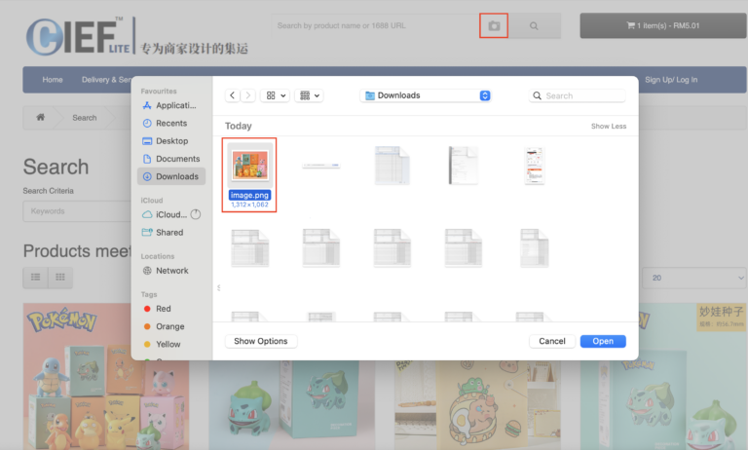Open Delivery & Services menu item
This screenshot has width=748, height=450.
click(105, 80)
